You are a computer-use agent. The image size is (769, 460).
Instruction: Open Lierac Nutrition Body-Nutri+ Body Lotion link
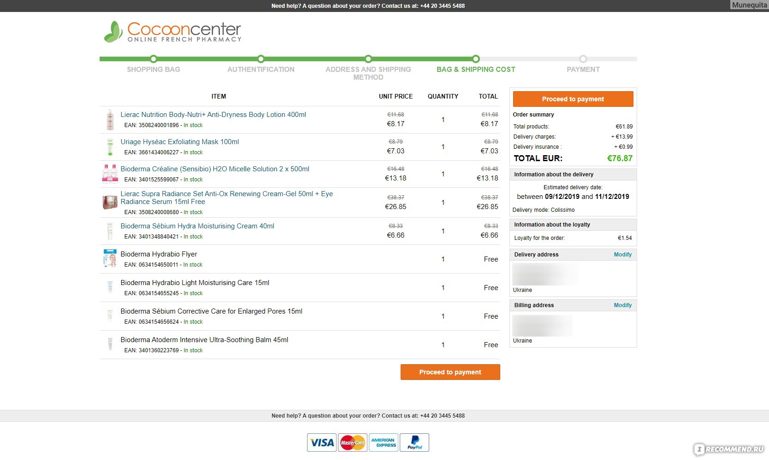(x=213, y=115)
